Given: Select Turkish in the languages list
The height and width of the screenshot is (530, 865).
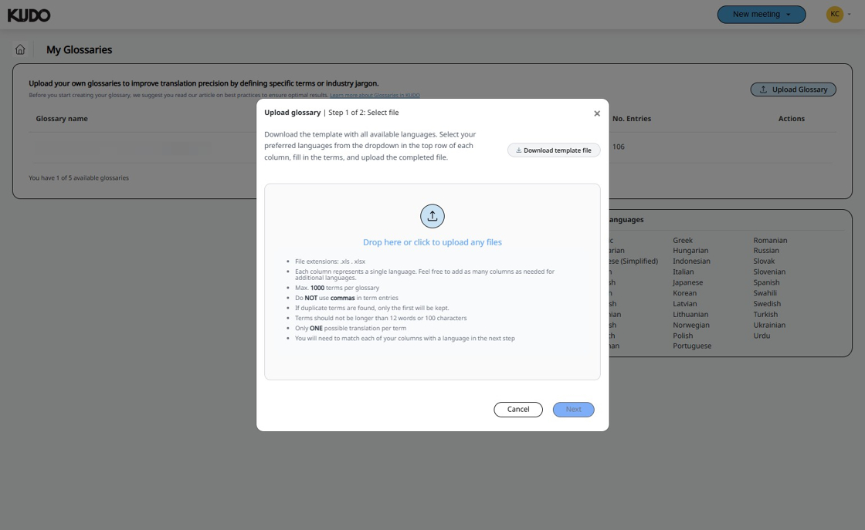Looking at the screenshot, I should (765, 314).
